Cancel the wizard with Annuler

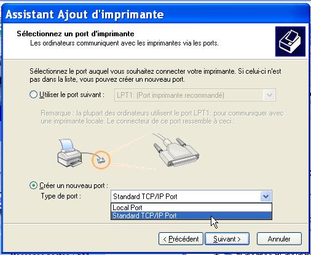279,239
